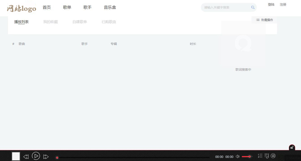The width and height of the screenshot is (301, 161).
Task: Click the 歌手 column header in table
Action: tap(84, 44)
